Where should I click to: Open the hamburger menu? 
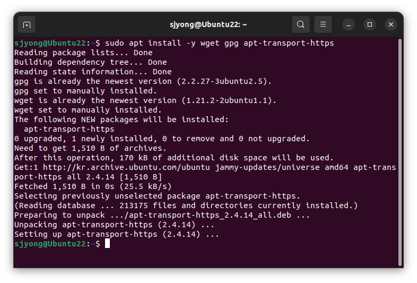[x=323, y=24]
